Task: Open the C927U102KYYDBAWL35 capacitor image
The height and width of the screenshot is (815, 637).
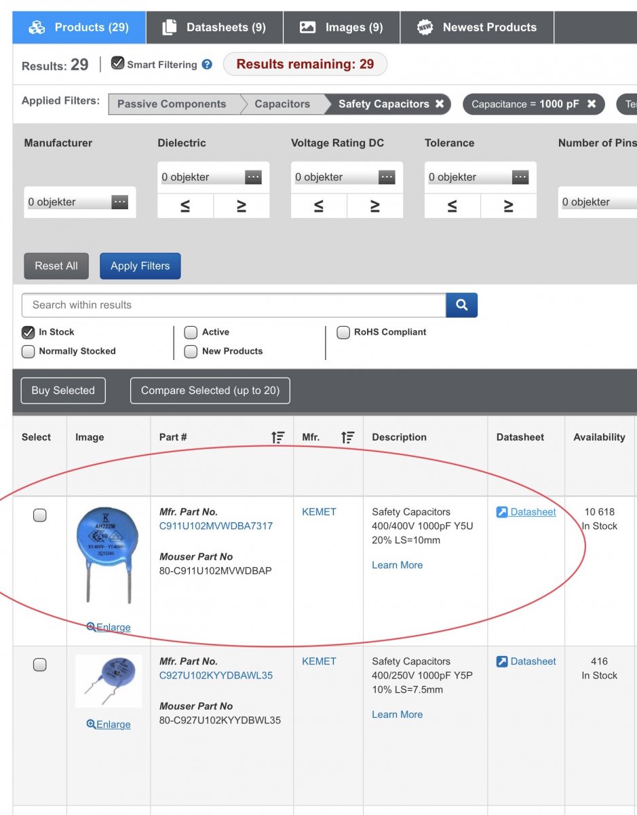Action: (109, 681)
